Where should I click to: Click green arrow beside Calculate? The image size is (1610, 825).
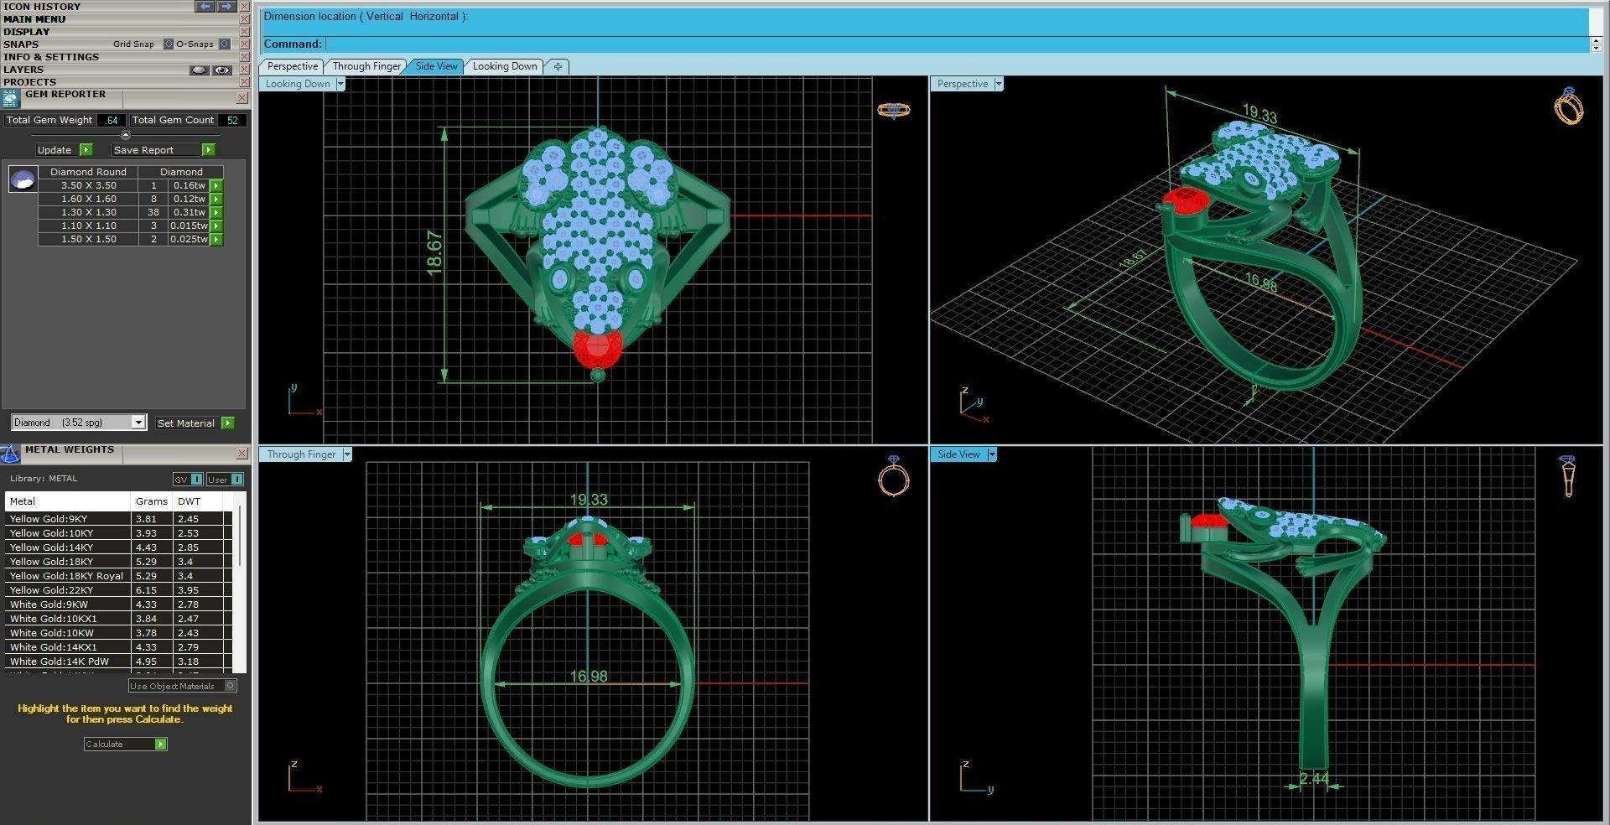tap(160, 745)
